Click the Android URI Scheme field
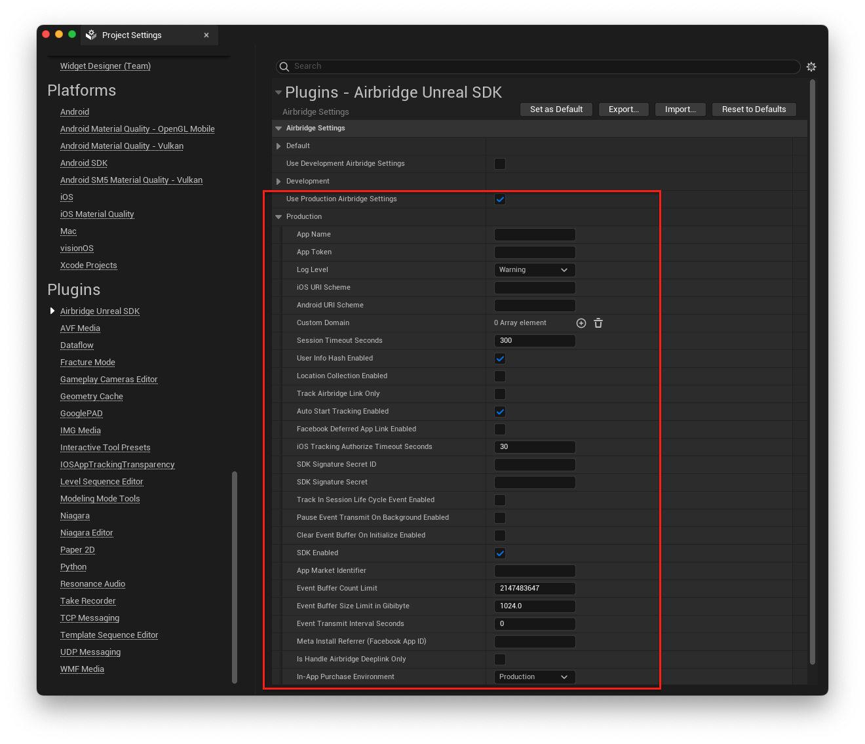The width and height of the screenshot is (865, 744). [535, 305]
